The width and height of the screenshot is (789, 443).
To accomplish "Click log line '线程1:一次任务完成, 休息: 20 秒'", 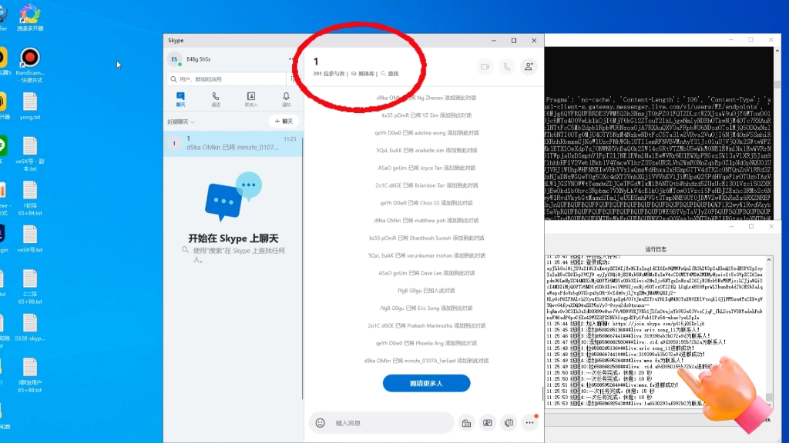I will [x=599, y=373].
